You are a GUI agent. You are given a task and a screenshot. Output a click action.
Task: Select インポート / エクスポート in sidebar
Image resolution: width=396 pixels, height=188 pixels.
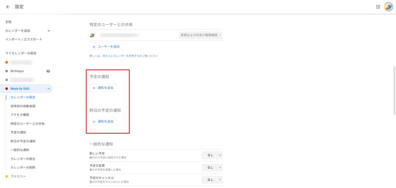click(x=24, y=39)
